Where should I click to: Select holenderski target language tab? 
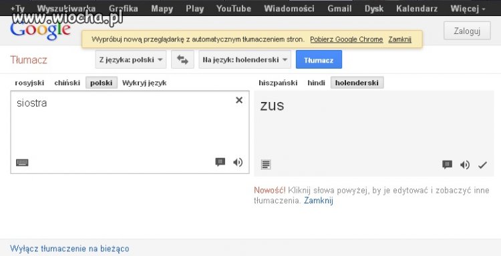(x=357, y=83)
